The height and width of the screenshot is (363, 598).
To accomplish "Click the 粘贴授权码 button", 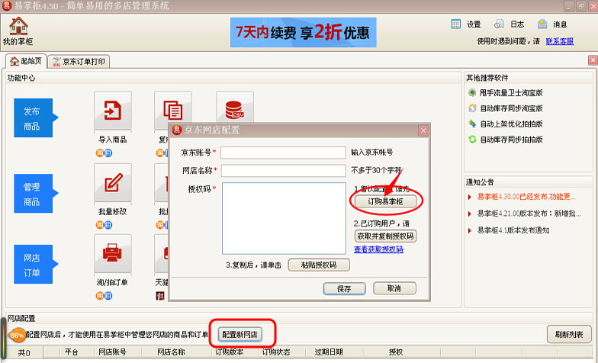I will tap(319, 265).
